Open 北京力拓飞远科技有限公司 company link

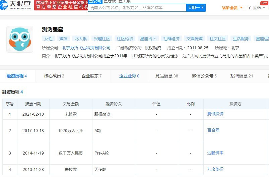pyautogui.click(x=86, y=48)
